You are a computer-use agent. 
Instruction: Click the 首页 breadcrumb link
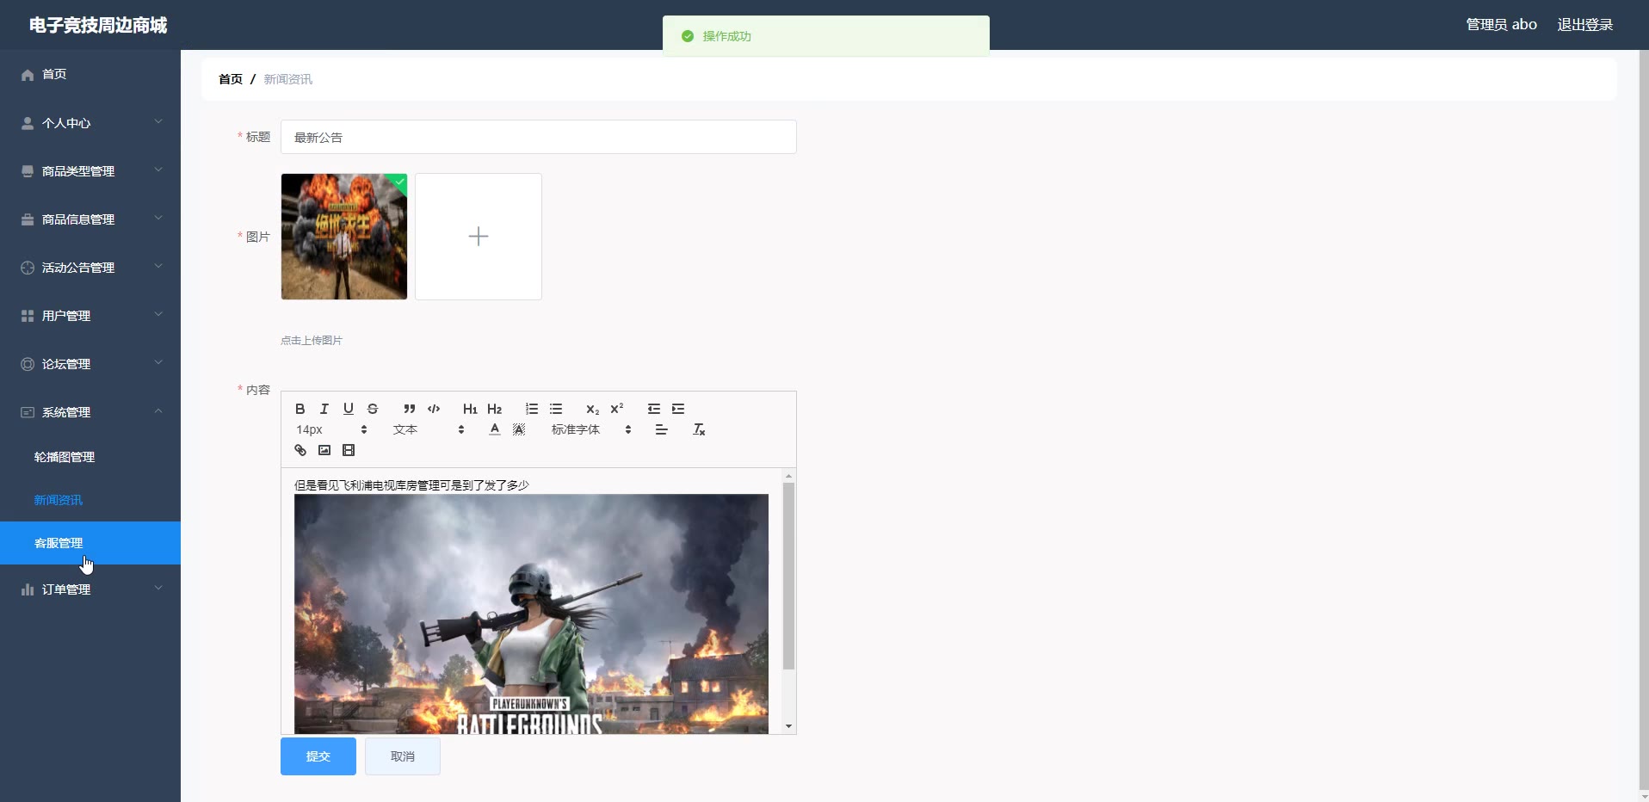tap(231, 79)
